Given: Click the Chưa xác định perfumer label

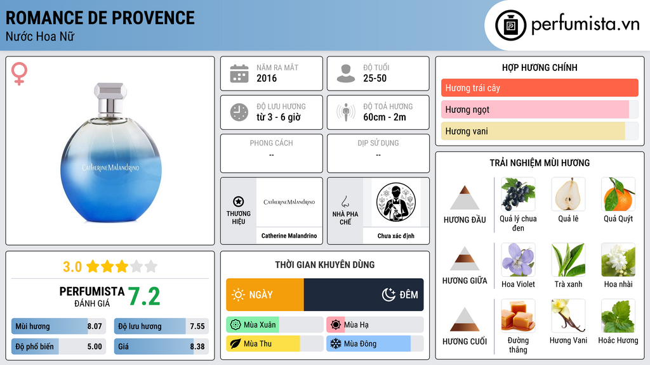Looking at the screenshot, I should coord(396,236).
